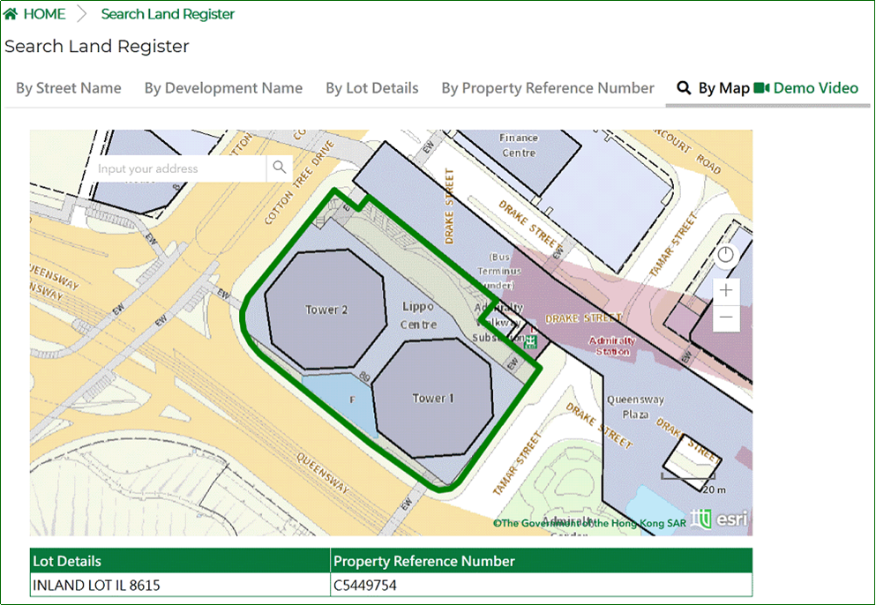The width and height of the screenshot is (876, 605).
Task: Click the Admiralty Station label on map
Action: pos(612,346)
